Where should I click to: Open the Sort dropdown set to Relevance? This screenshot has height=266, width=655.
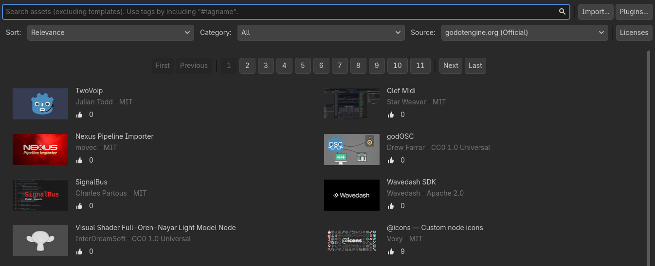[x=110, y=33]
